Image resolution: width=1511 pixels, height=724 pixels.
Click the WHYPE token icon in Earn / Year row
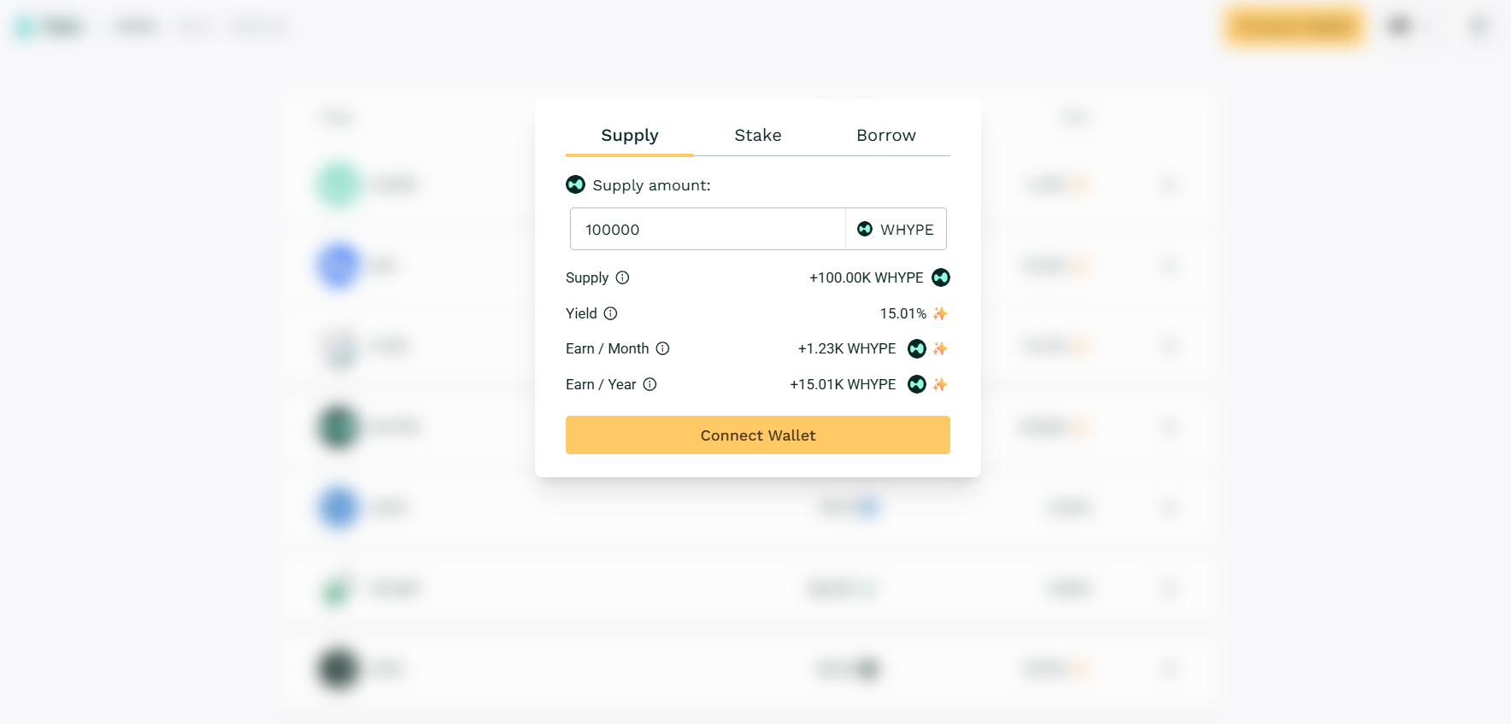pos(917,384)
